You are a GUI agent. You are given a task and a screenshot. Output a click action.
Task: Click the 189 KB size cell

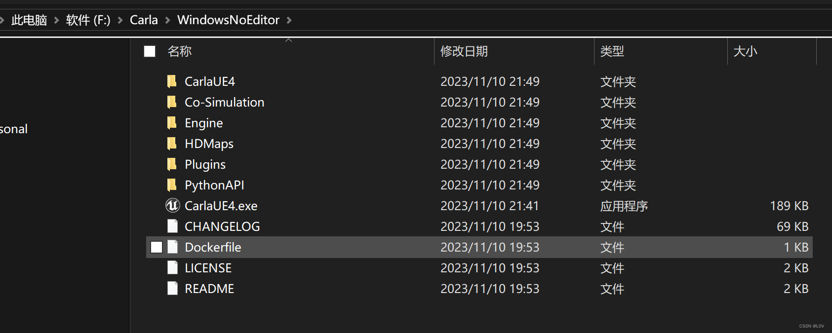[x=789, y=206]
